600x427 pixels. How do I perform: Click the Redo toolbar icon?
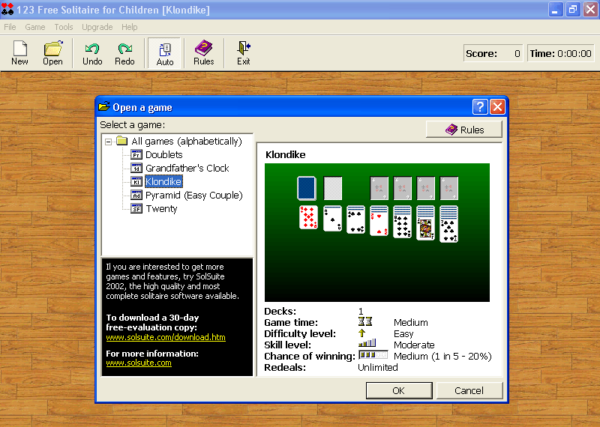[124, 52]
